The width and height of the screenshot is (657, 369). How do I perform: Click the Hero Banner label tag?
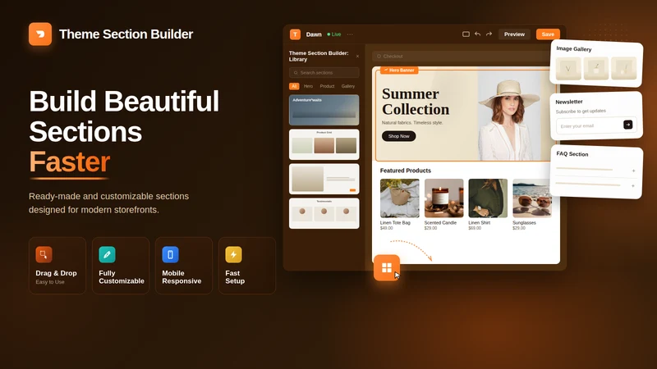[399, 70]
